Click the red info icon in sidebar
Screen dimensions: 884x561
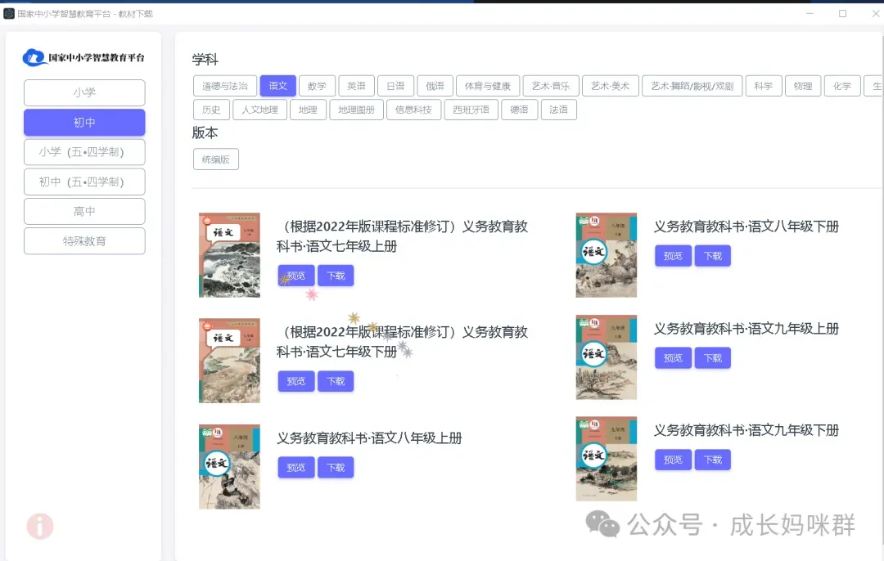[x=40, y=527]
